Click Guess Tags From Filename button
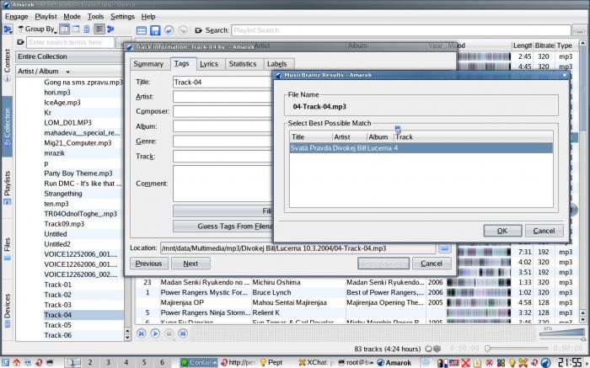This screenshot has height=368, width=590. point(223,227)
